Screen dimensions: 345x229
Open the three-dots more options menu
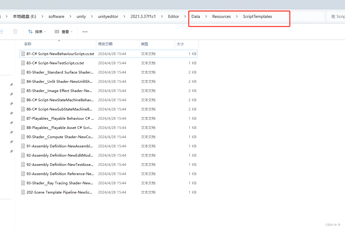tap(85, 32)
